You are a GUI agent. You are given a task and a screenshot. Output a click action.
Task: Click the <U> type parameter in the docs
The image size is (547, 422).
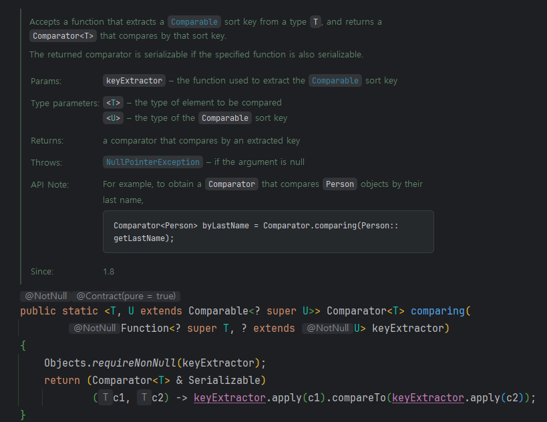[114, 118]
